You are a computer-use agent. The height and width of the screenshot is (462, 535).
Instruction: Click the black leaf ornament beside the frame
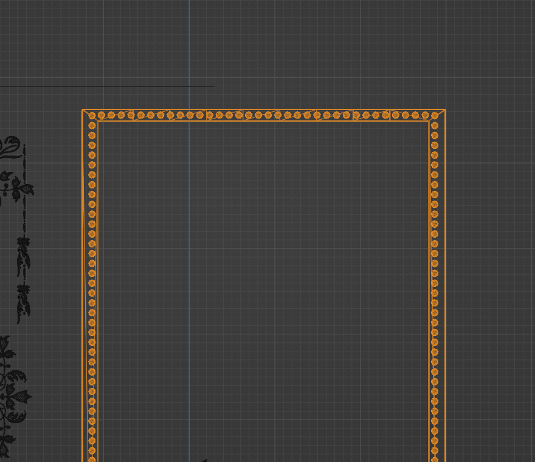17,188
